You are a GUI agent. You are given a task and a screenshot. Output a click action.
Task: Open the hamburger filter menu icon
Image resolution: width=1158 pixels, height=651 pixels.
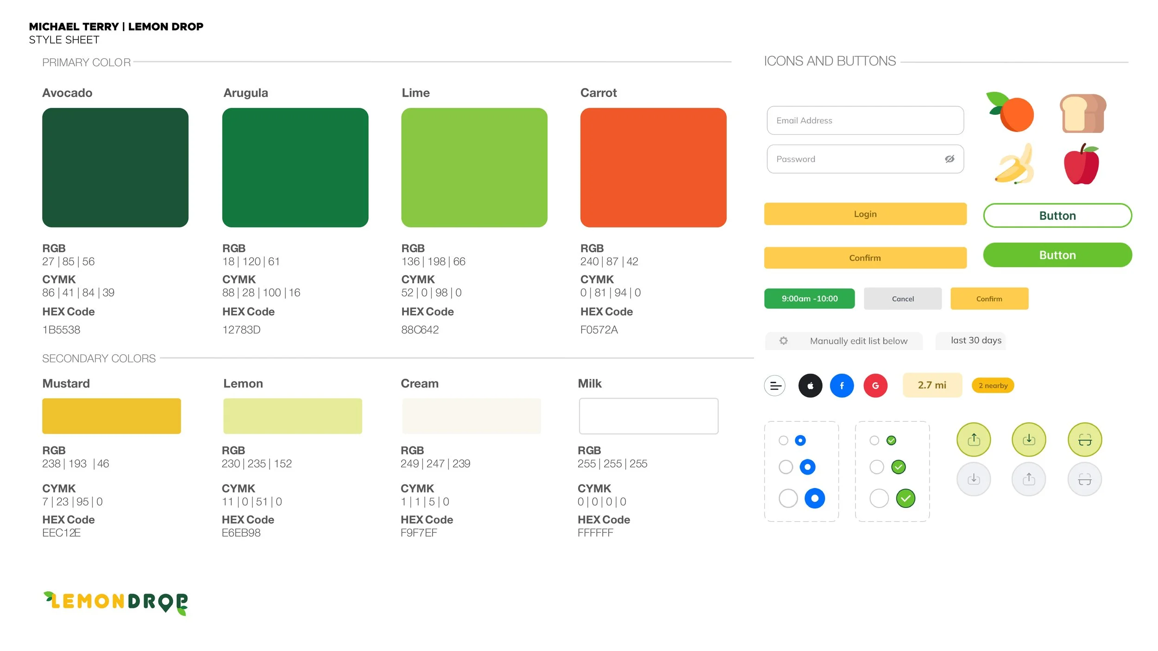coord(775,385)
